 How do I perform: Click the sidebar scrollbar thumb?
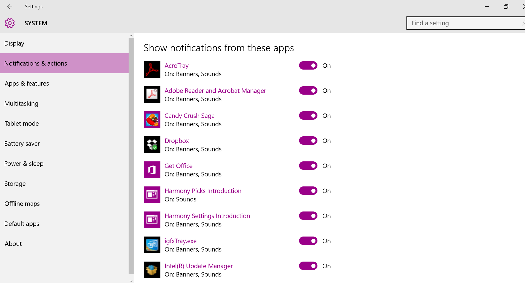[x=131, y=156]
